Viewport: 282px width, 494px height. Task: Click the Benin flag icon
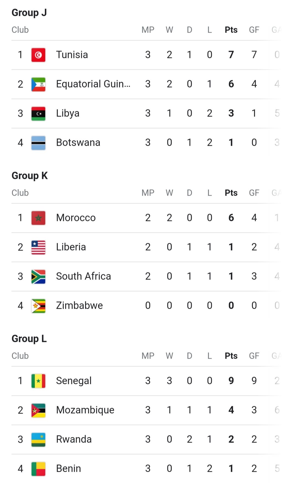38,469
